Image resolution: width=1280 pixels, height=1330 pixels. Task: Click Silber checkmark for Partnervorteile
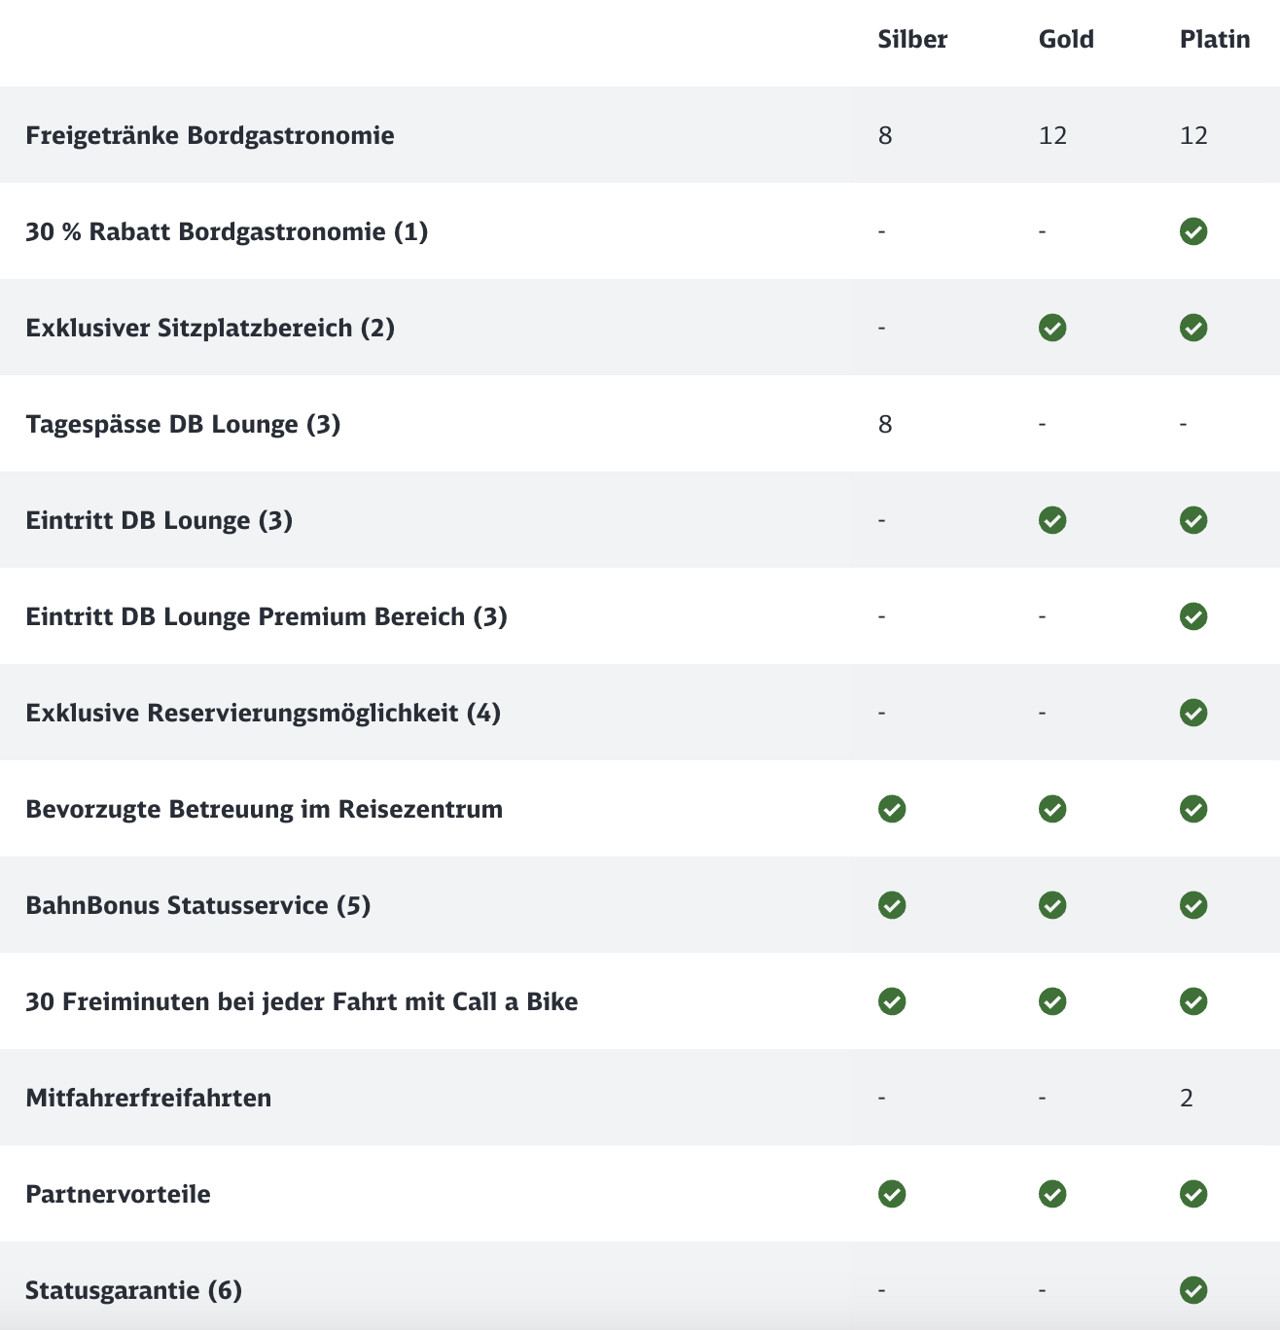coord(892,1194)
